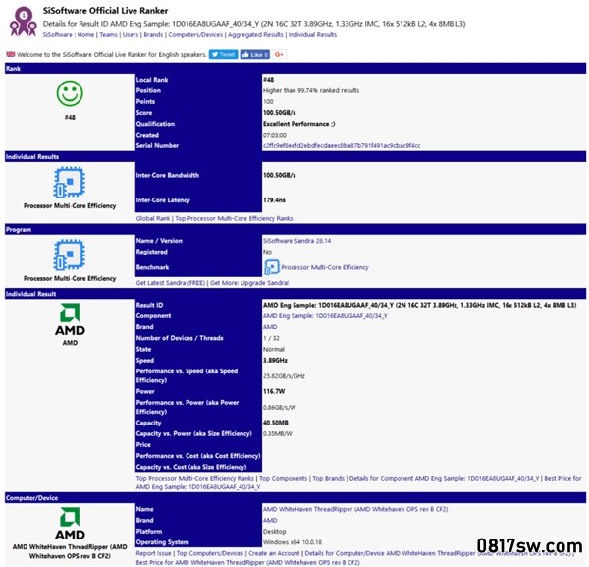Click the serial number hash link
The image size is (589, 567).
coord(342,145)
